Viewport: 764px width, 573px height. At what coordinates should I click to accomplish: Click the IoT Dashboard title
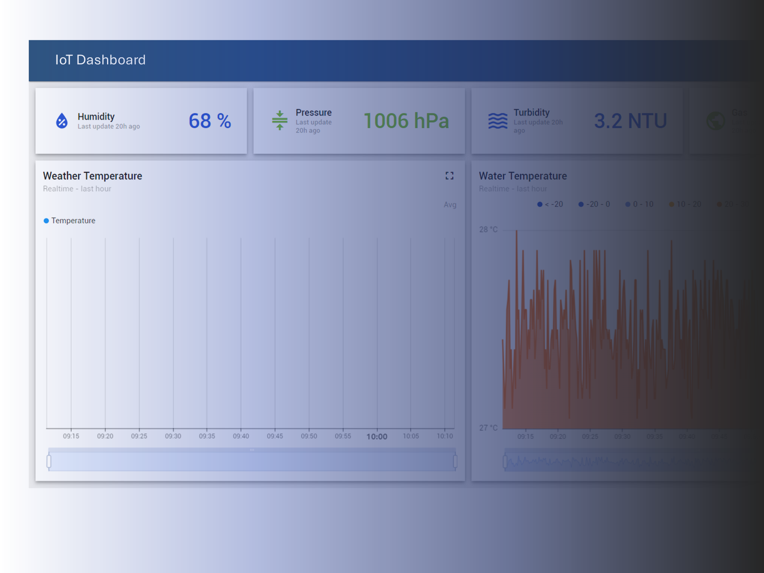pyautogui.click(x=100, y=60)
